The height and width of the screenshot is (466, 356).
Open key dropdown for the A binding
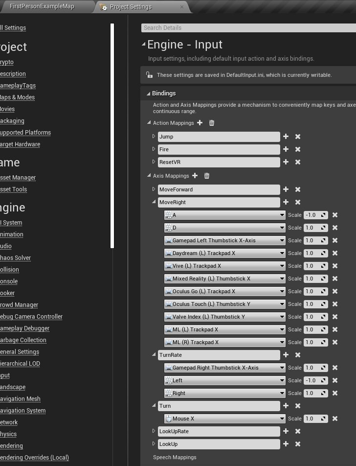point(225,215)
